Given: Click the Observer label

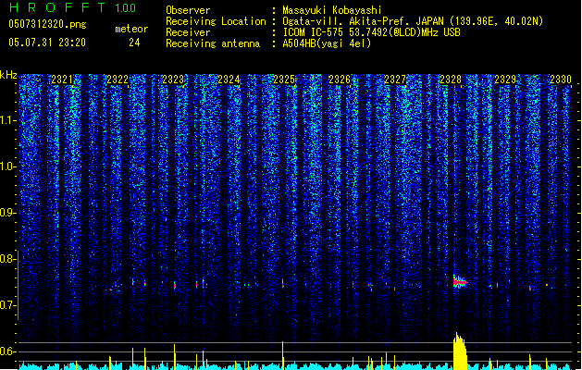Looking at the screenshot, I should (x=188, y=10).
